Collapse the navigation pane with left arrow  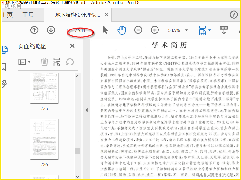[86, 110]
